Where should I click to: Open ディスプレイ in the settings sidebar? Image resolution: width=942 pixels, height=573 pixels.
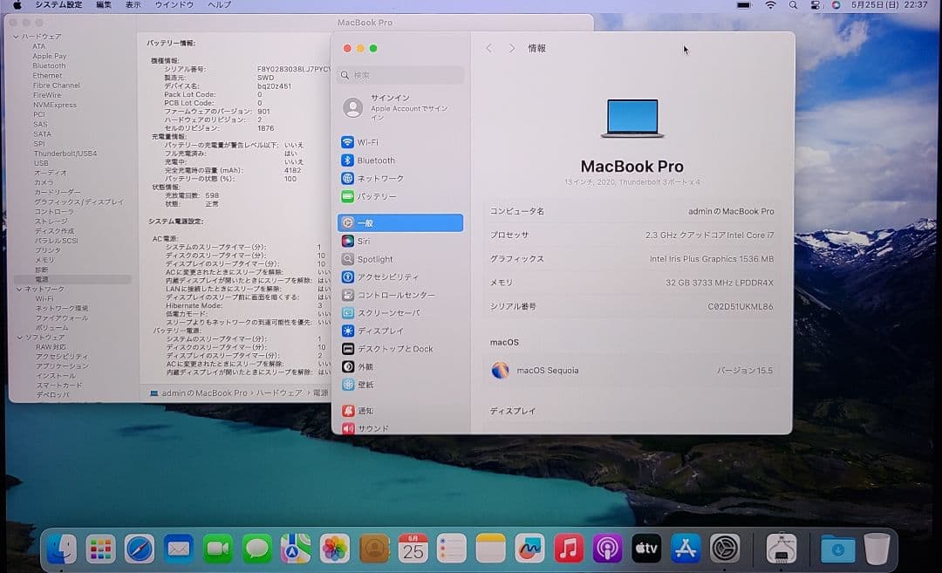coord(400,331)
